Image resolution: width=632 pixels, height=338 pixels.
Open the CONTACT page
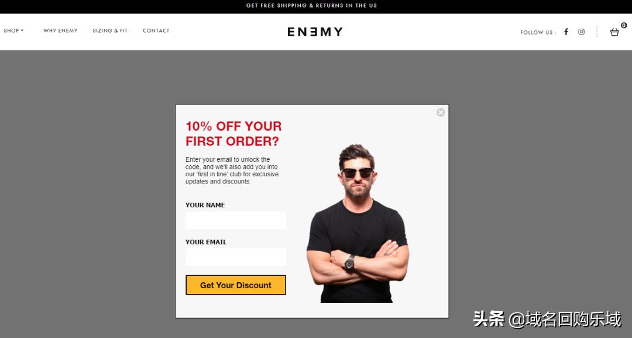coord(156,30)
